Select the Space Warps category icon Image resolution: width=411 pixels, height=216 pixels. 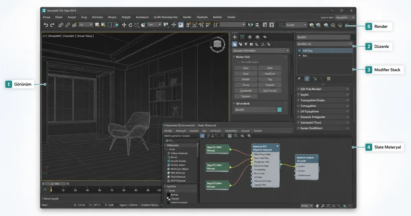263,44
